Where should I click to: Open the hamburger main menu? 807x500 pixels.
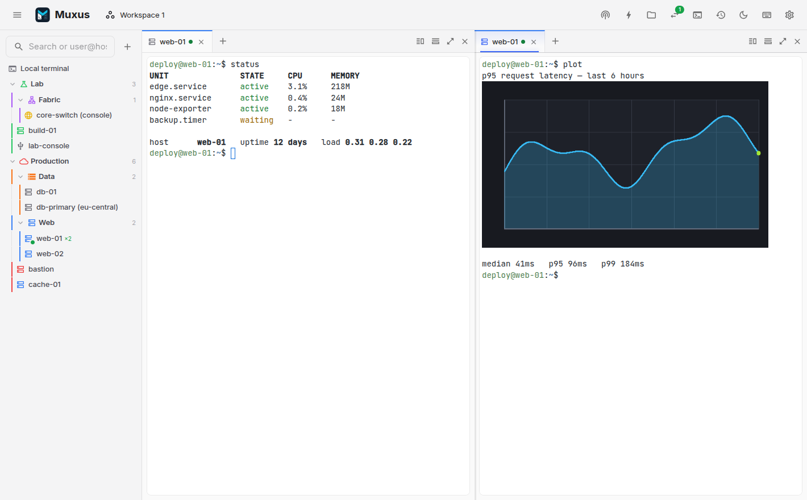coord(17,15)
